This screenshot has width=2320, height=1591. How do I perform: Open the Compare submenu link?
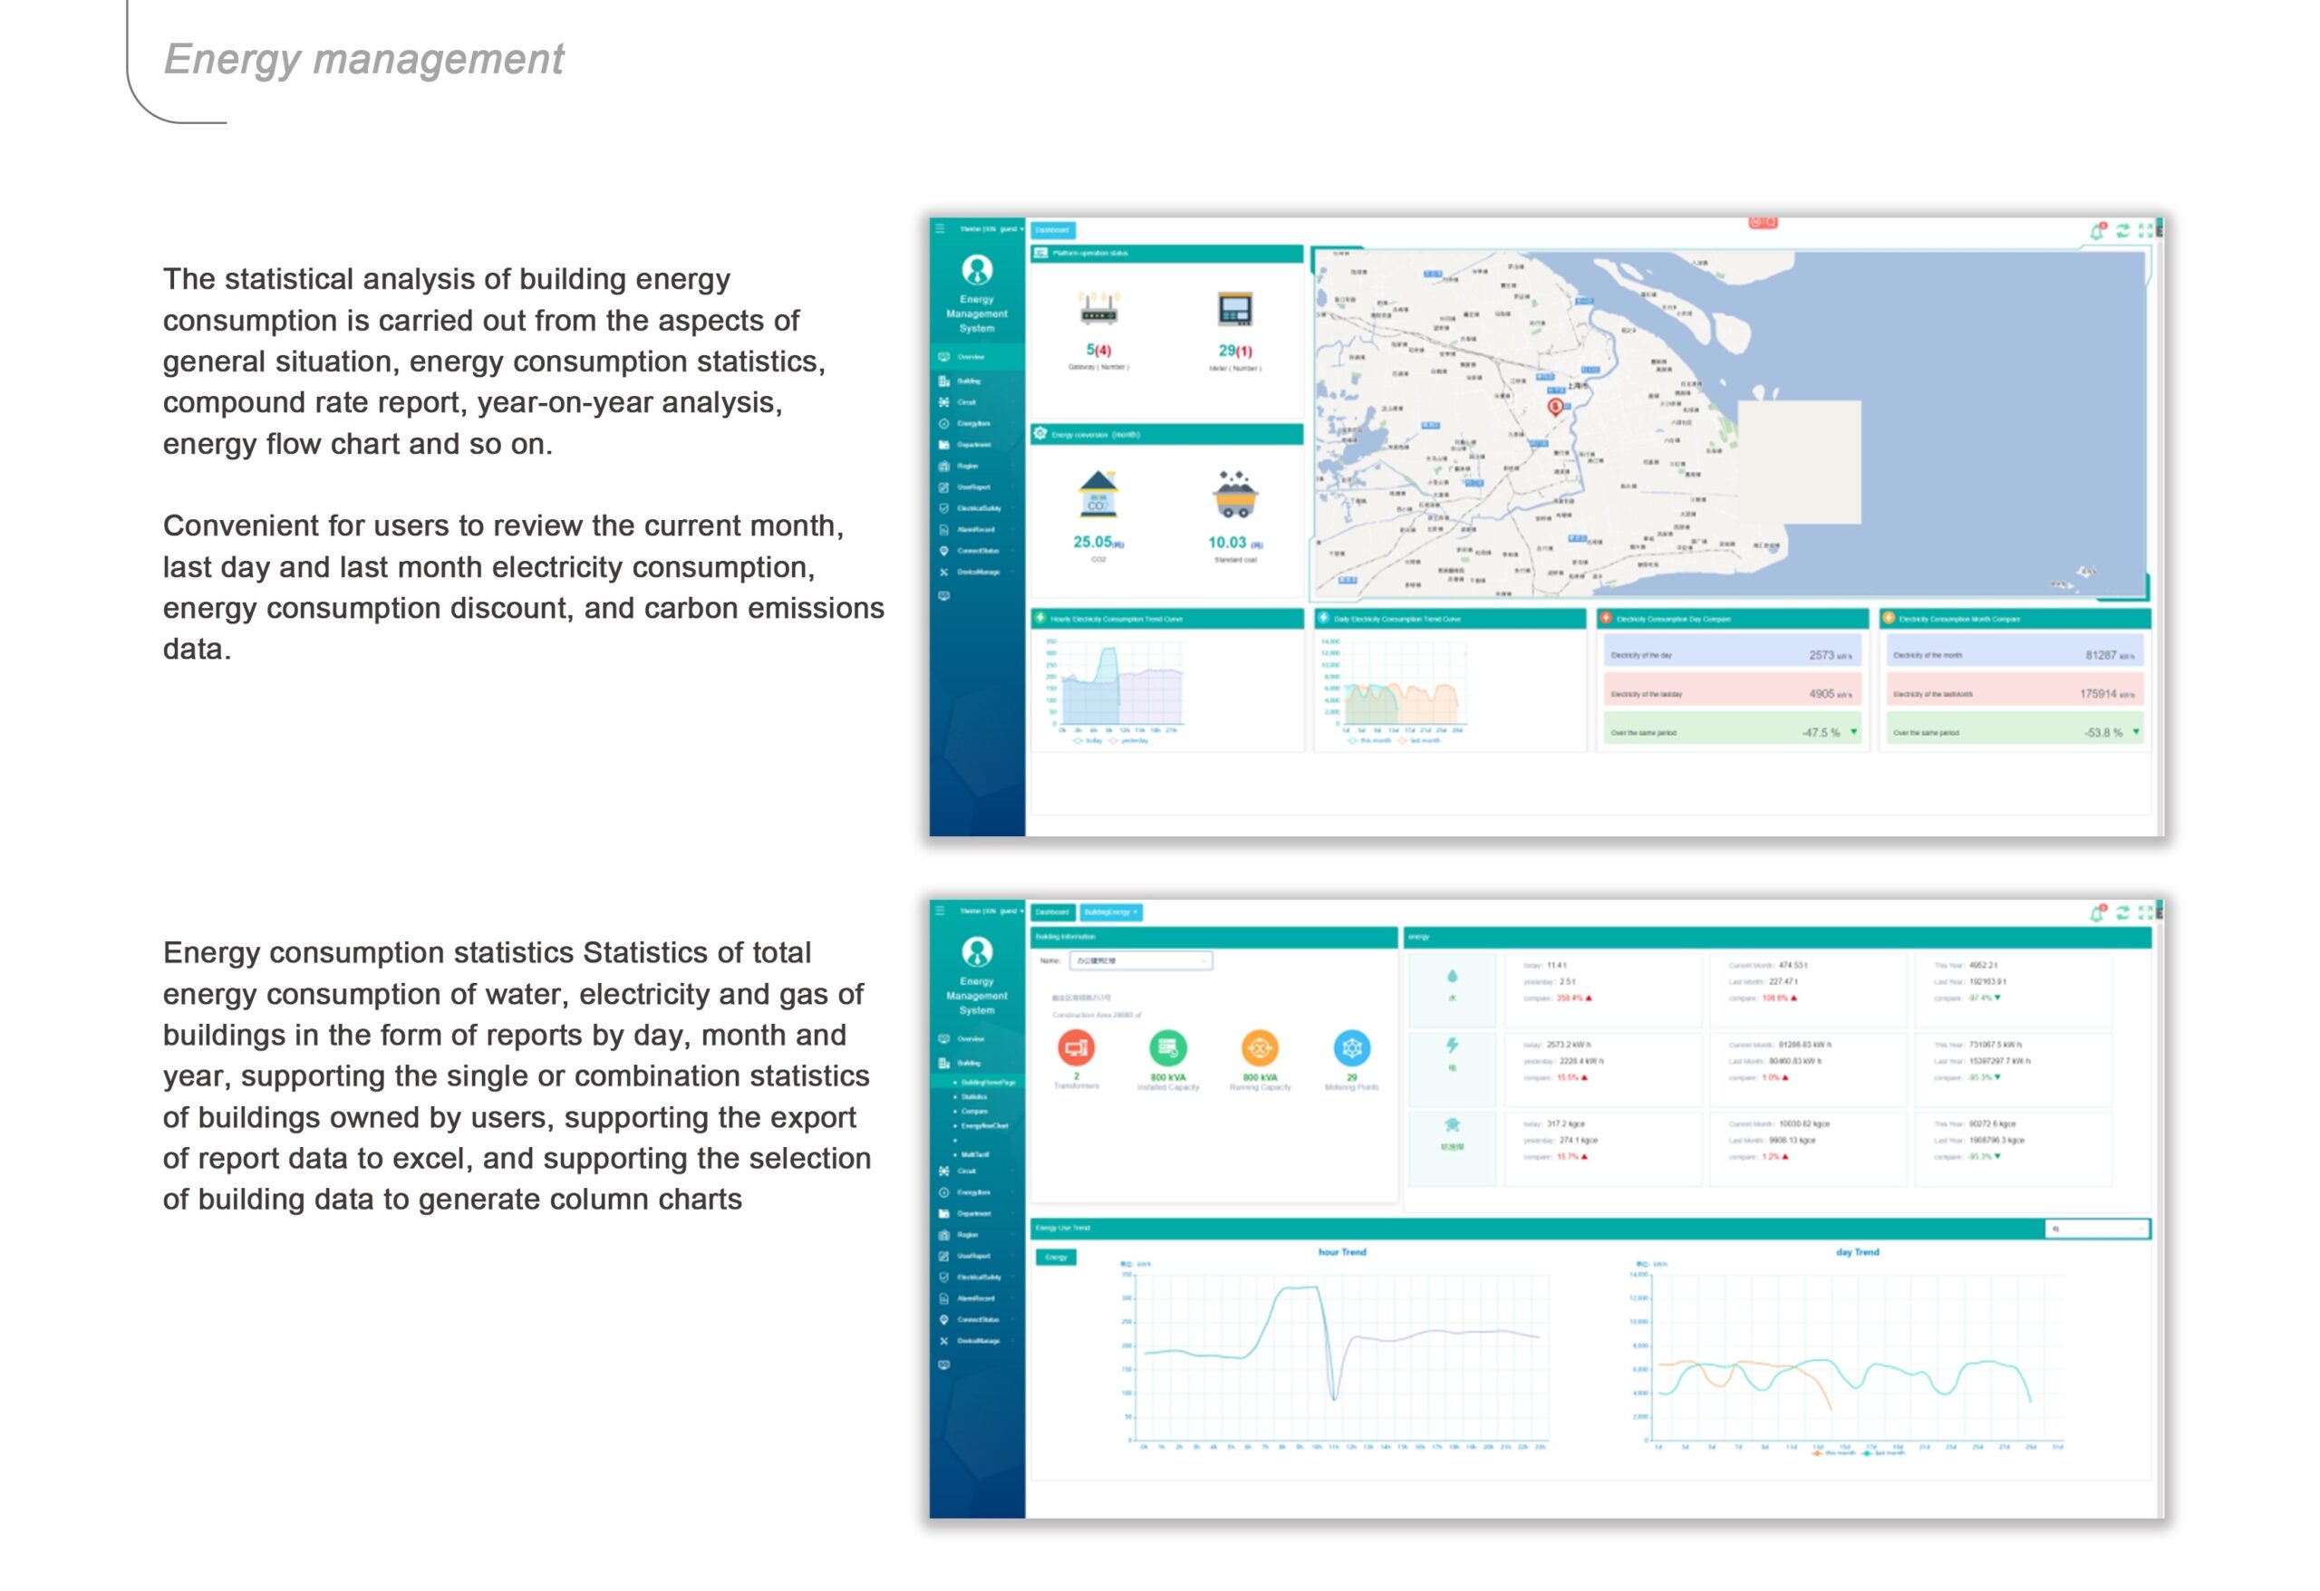(974, 1111)
